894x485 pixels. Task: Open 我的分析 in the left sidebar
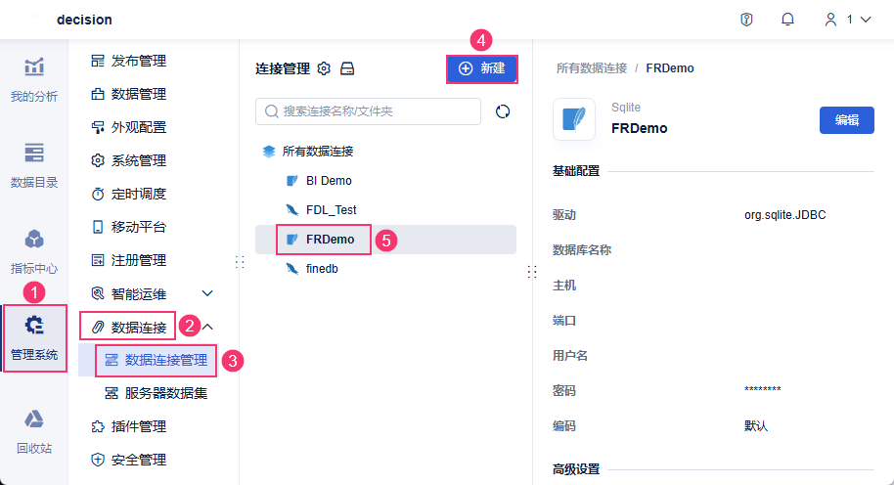point(34,78)
